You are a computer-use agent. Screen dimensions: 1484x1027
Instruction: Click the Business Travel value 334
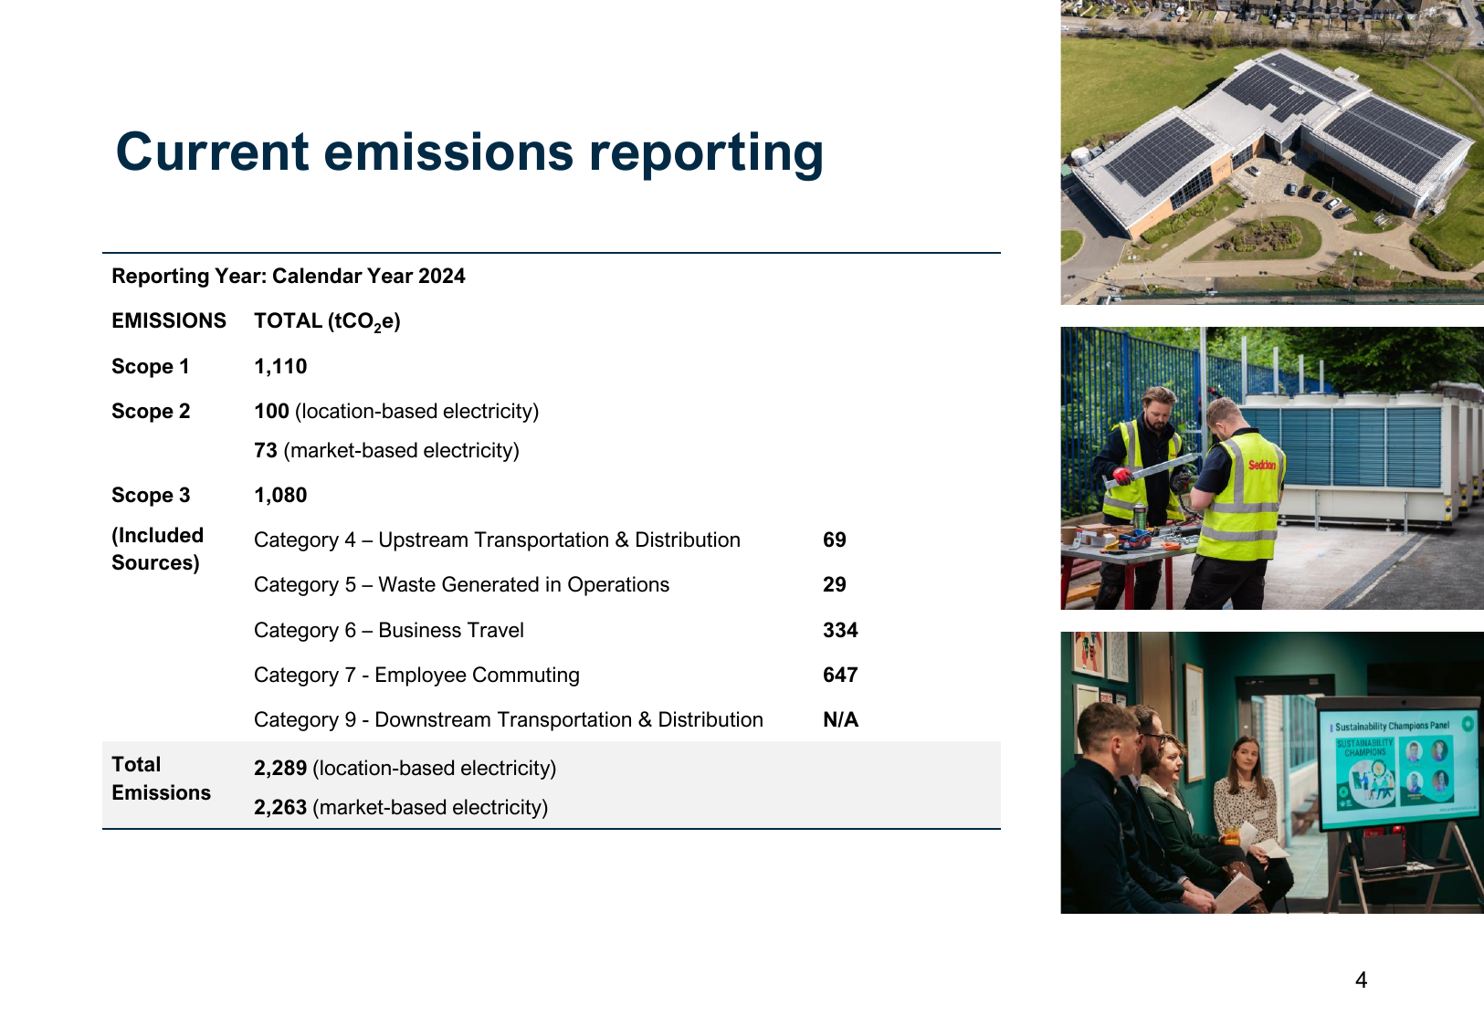coord(840,630)
